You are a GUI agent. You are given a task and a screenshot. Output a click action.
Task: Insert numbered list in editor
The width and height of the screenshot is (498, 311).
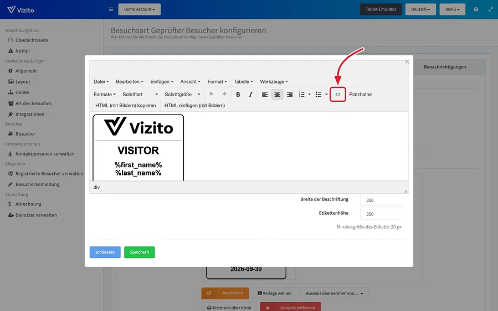[x=302, y=94]
